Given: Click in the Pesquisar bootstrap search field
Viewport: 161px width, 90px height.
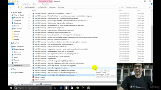Looking at the screenshot, I should pyautogui.click(x=137, y=7).
